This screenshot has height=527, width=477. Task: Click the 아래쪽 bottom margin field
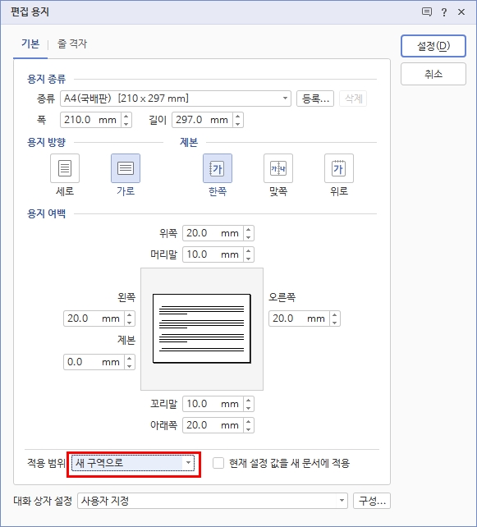pyautogui.click(x=213, y=425)
